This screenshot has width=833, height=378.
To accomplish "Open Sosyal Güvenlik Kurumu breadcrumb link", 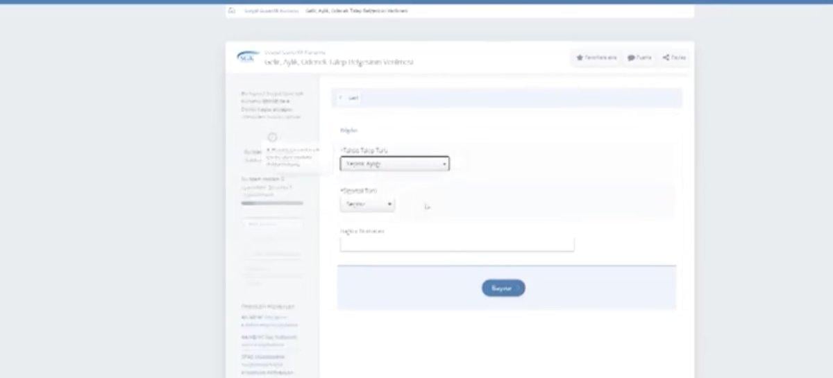I will (x=271, y=11).
